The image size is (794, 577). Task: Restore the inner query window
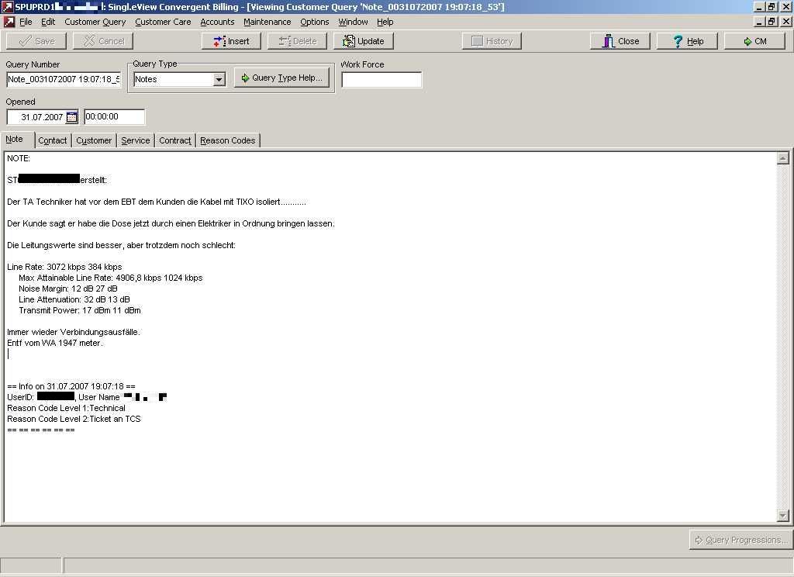tap(772, 22)
